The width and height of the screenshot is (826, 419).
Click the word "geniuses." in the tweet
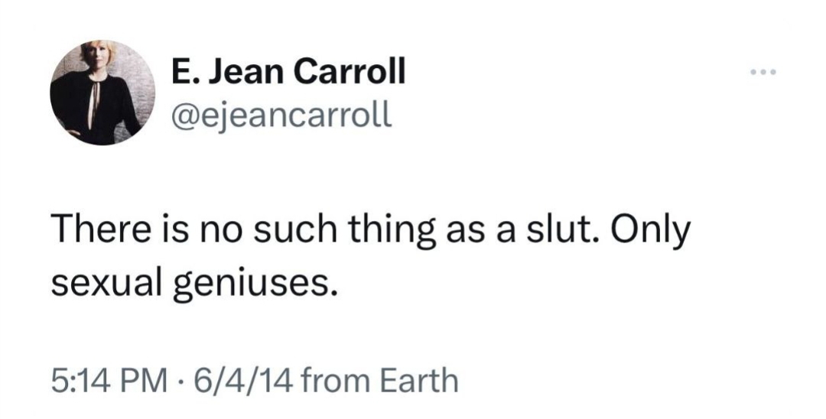click(x=255, y=285)
